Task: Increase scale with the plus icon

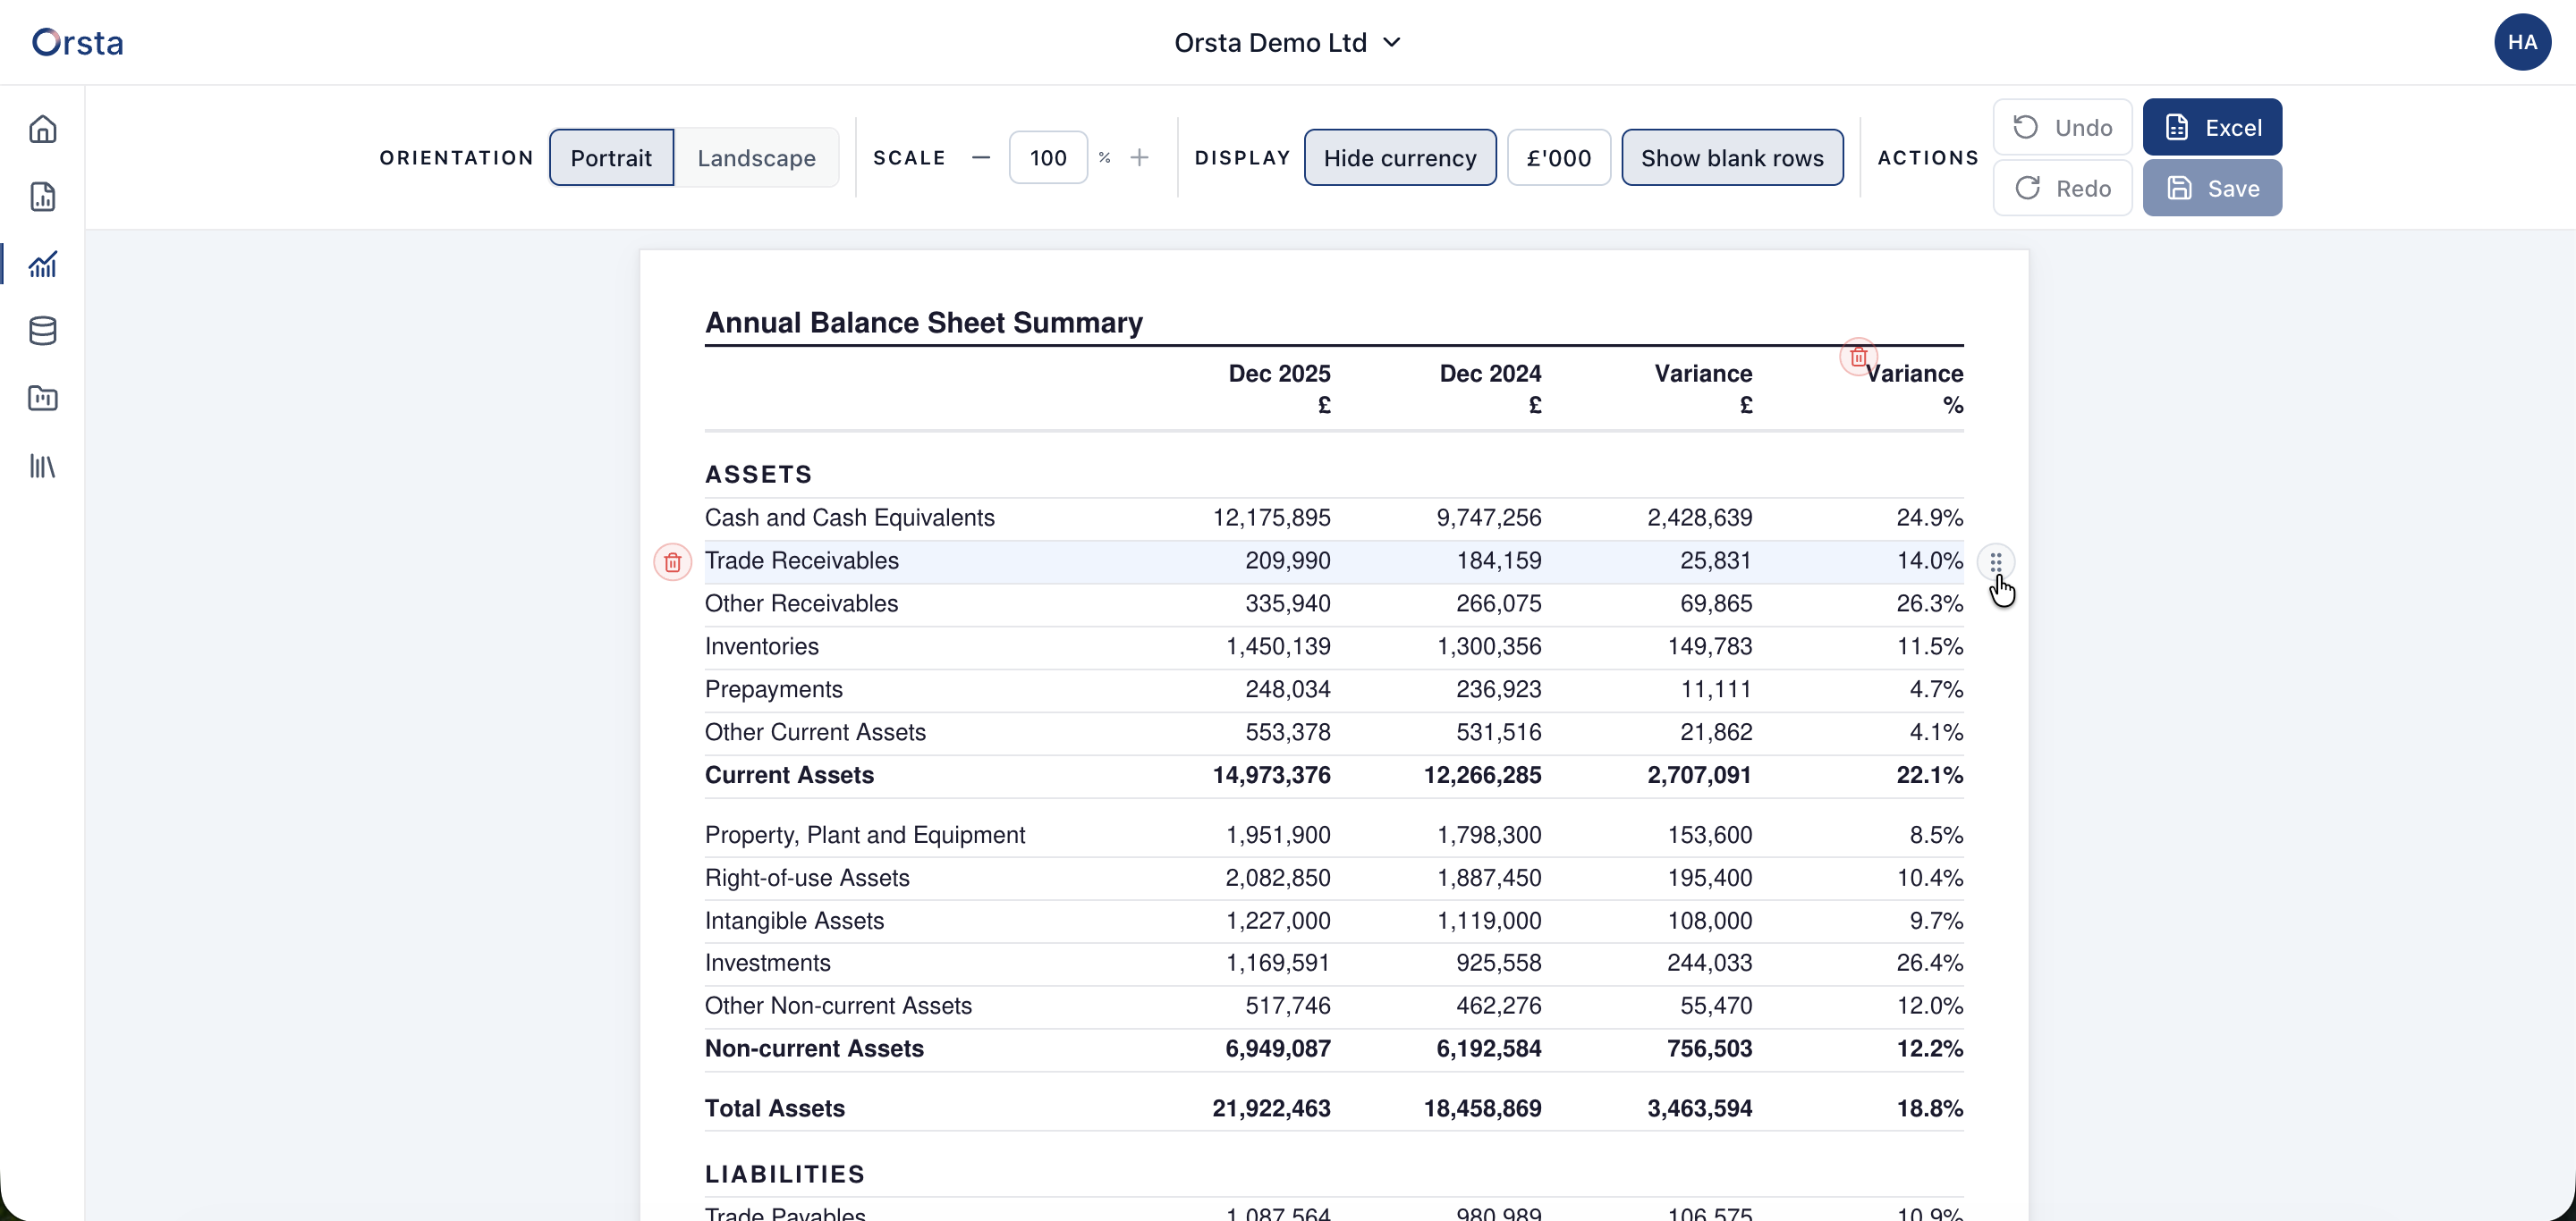Action: coord(1139,158)
